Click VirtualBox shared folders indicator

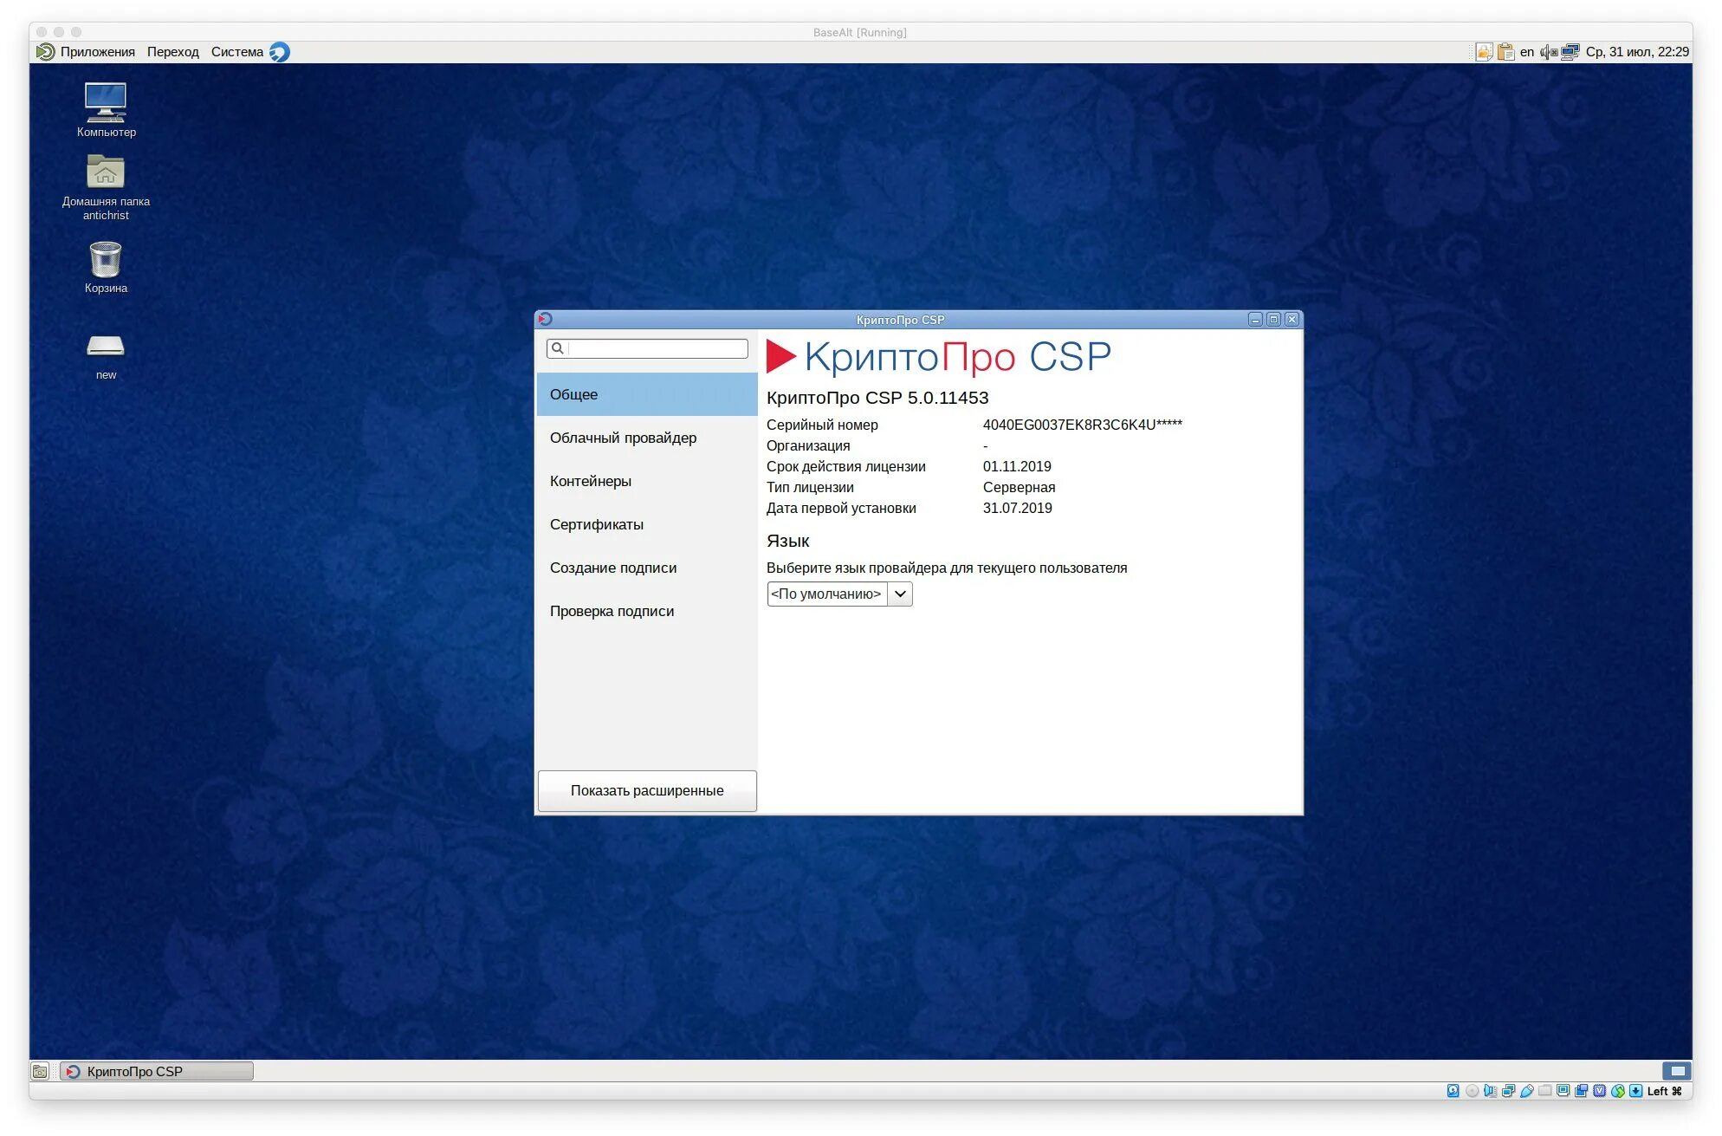[x=1544, y=1090]
